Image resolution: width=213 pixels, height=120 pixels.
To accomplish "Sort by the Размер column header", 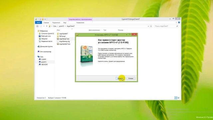I will click(x=120, y=30).
